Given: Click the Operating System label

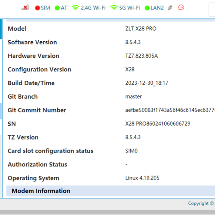Looking at the screenshot, I should coord(34,178).
